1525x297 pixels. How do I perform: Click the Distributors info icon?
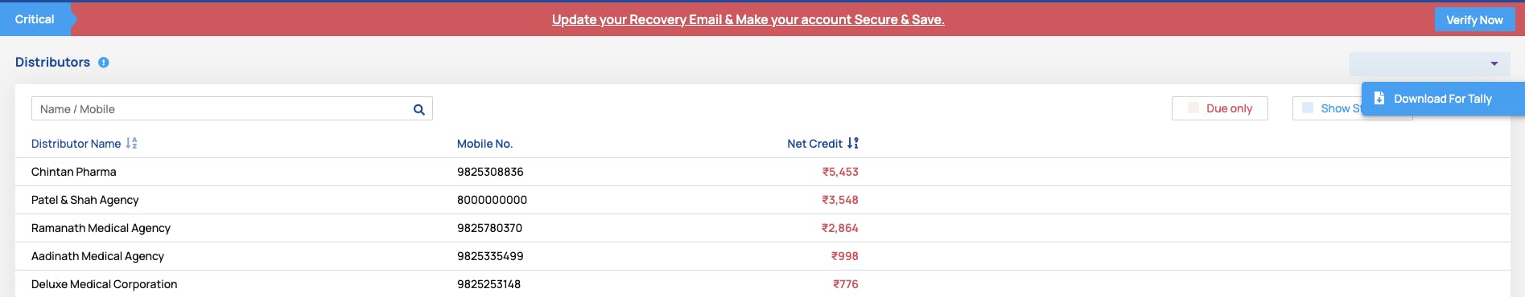coord(104,63)
